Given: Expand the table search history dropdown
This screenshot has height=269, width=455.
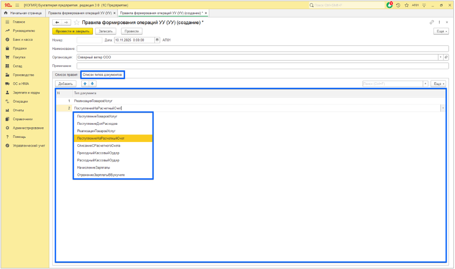Looking at the screenshot, I should point(425,83).
